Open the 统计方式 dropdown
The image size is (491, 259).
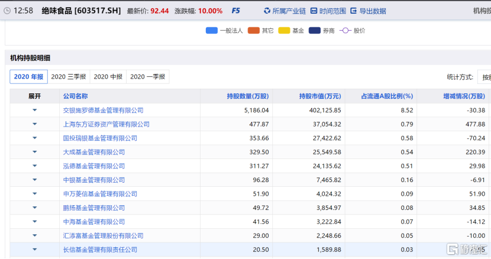pyautogui.click(x=484, y=77)
